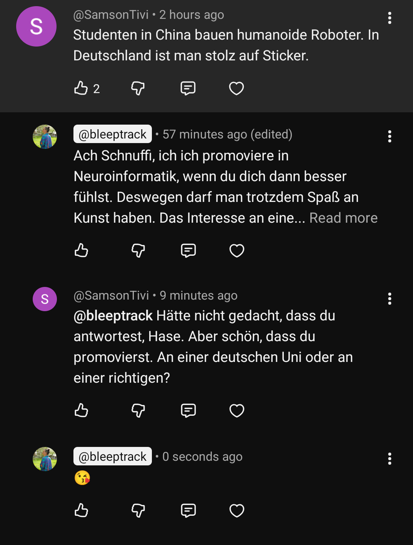
Task: Like bleeptrack's kiss emoji comment
Action: click(81, 510)
